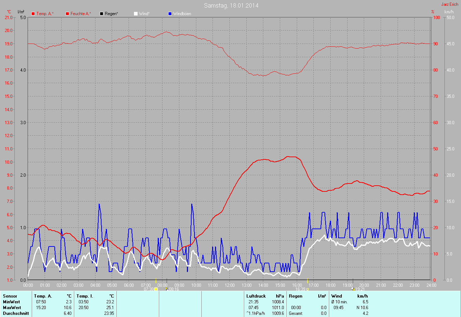This screenshot has width=461, height=317.
Task: Click the moonrise icon next to 19:21
Action: pos(353,289)
